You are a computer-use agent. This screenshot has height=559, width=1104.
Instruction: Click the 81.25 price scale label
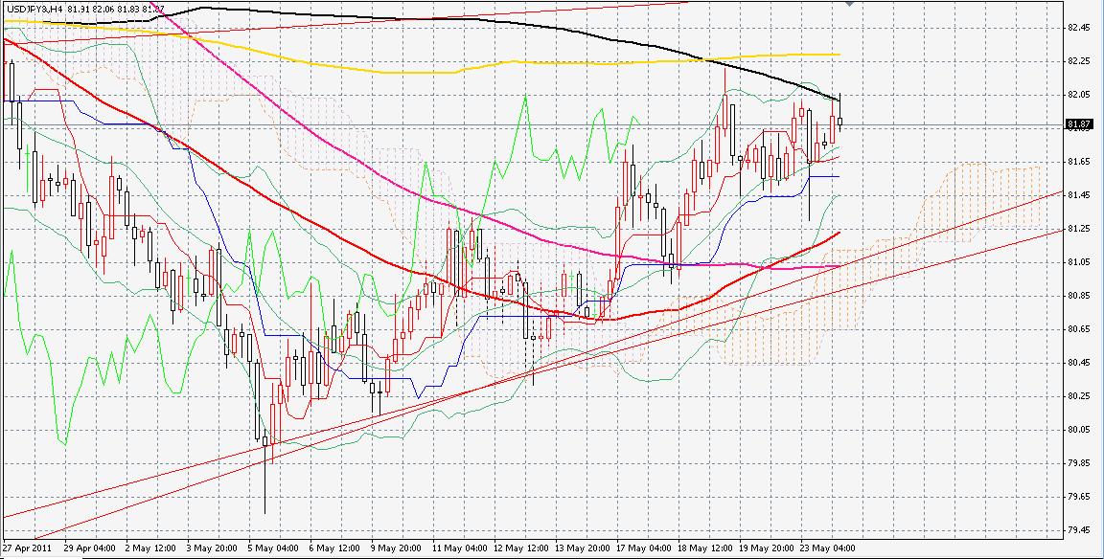pyautogui.click(x=1079, y=229)
